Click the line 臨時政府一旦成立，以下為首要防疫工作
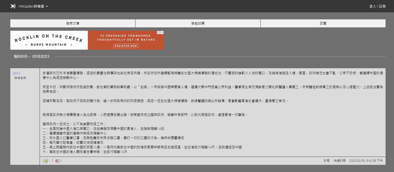 click(74, 124)
